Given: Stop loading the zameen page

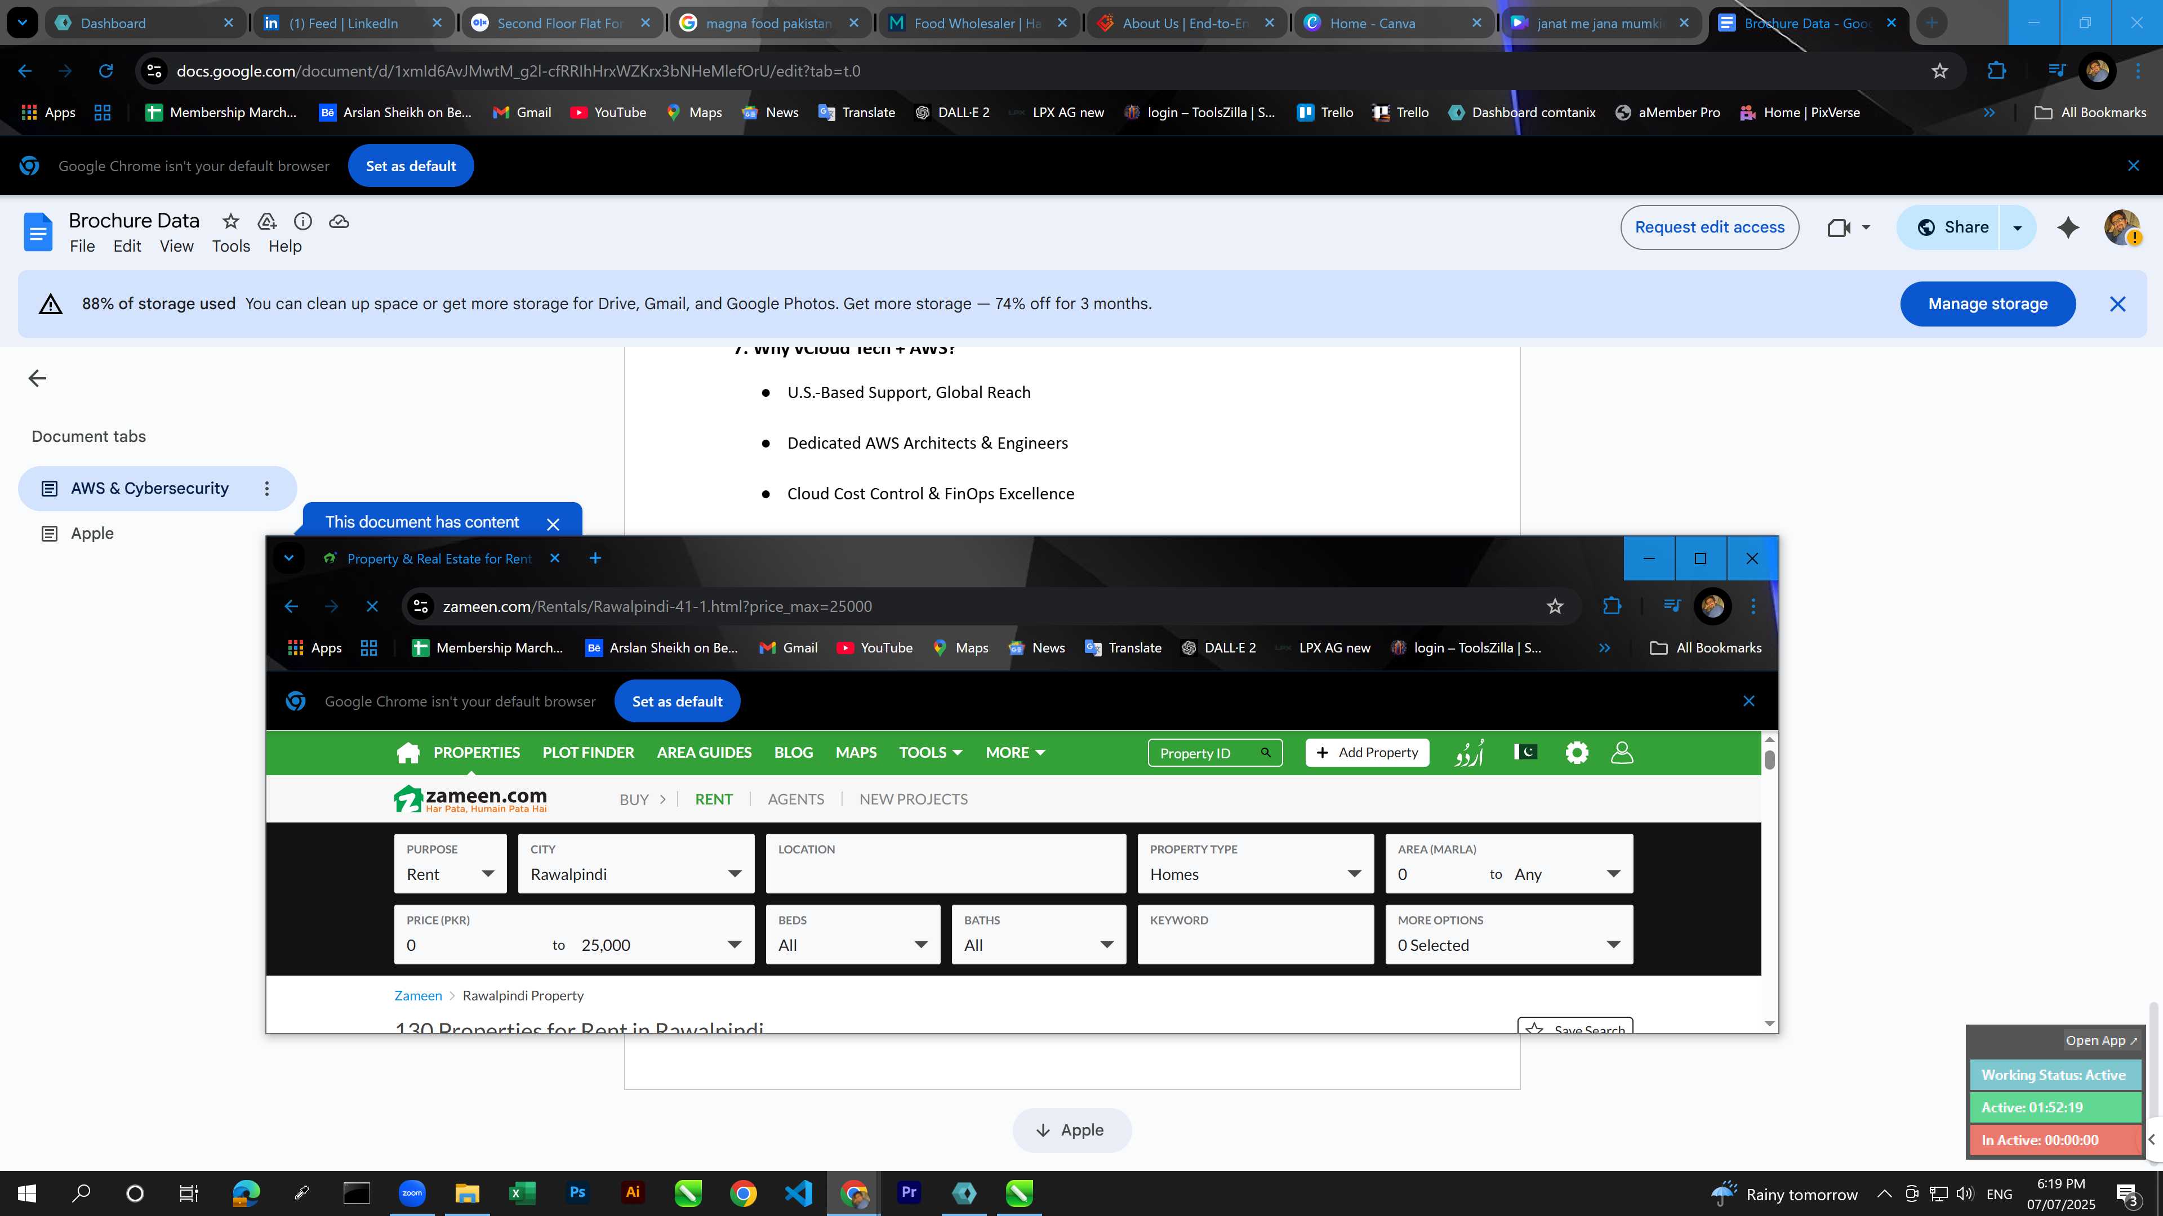Looking at the screenshot, I should point(372,606).
